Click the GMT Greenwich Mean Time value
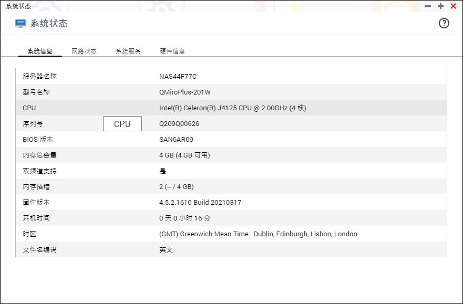463x304 pixels. pyautogui.click(x=258, y=234)
